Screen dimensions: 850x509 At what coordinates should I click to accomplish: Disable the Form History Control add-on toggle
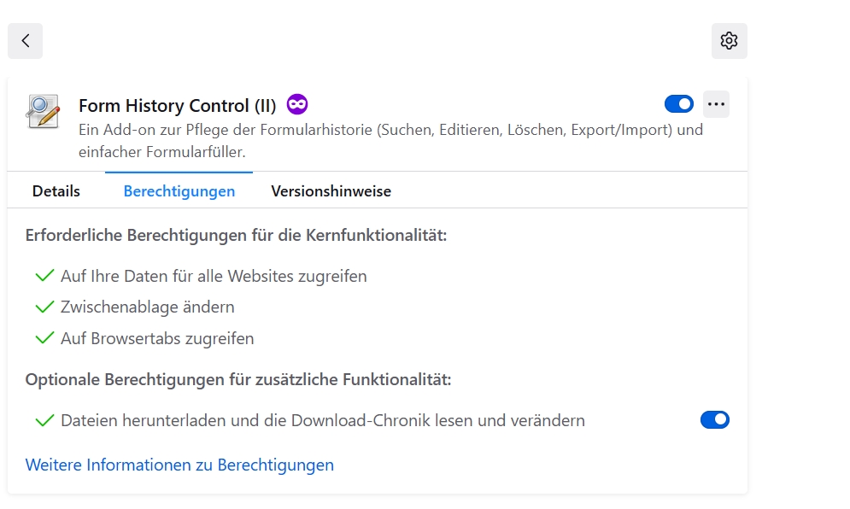click(679, 104)
